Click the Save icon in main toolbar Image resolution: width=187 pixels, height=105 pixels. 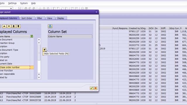pos(20,8)
